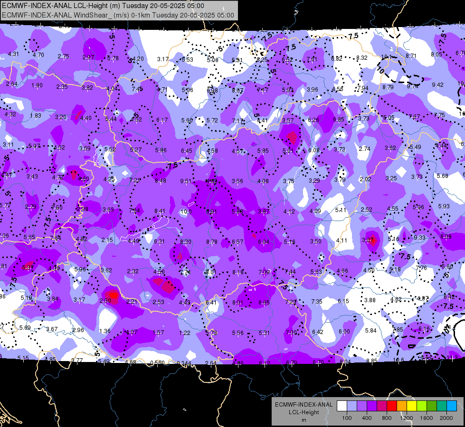Click the yellow legend swatch

(x=412, y=406)
